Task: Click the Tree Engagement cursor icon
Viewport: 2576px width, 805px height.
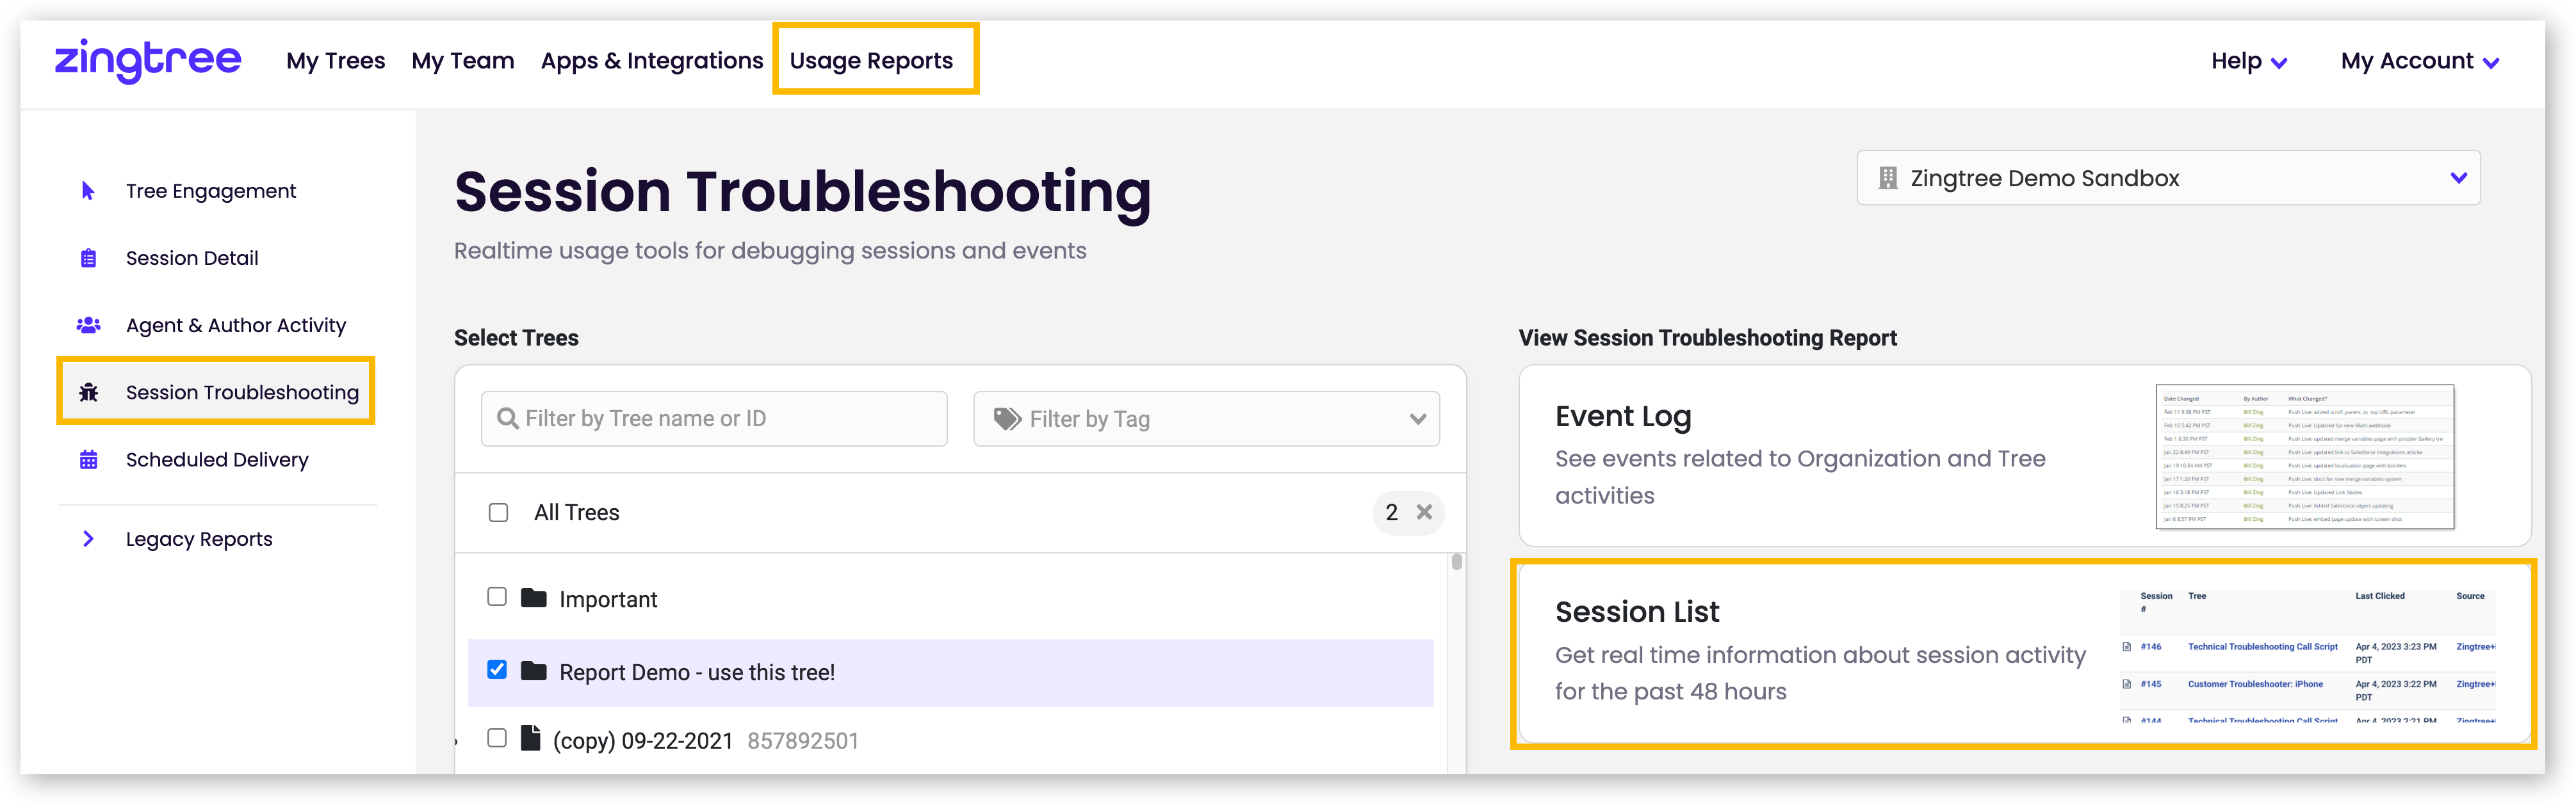Action: pos(88,191)
